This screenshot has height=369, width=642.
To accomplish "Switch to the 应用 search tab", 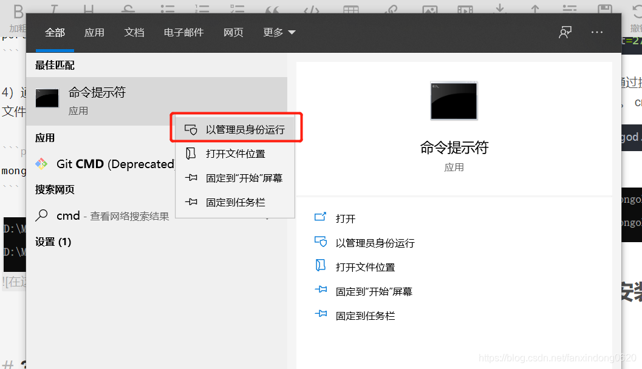I will coord(95,33).
